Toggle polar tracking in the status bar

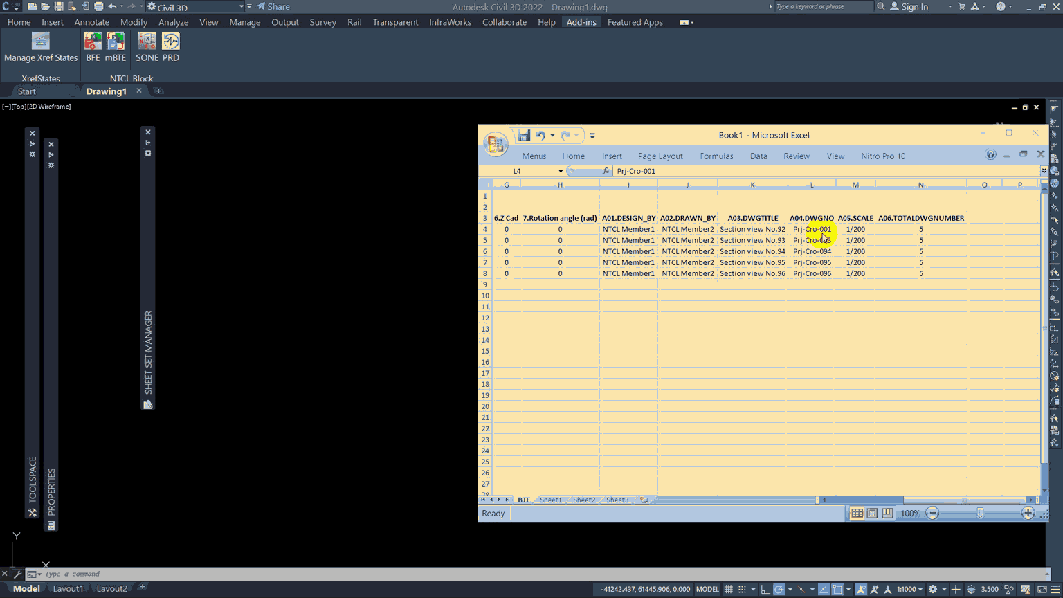[779, 589]
